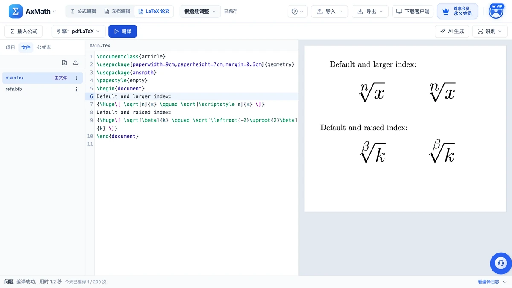Click the 编译 compile button
The height and width of the screenshot is (288, 512).
pyautogui.click(x=122, y=31)
